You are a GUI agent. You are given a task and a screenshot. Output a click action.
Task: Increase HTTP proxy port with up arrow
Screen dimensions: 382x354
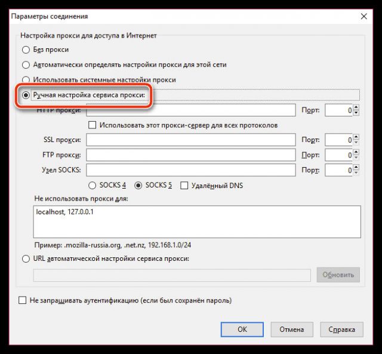coord(356,107)
